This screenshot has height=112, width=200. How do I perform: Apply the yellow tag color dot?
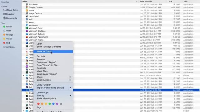tap(46, 104)
